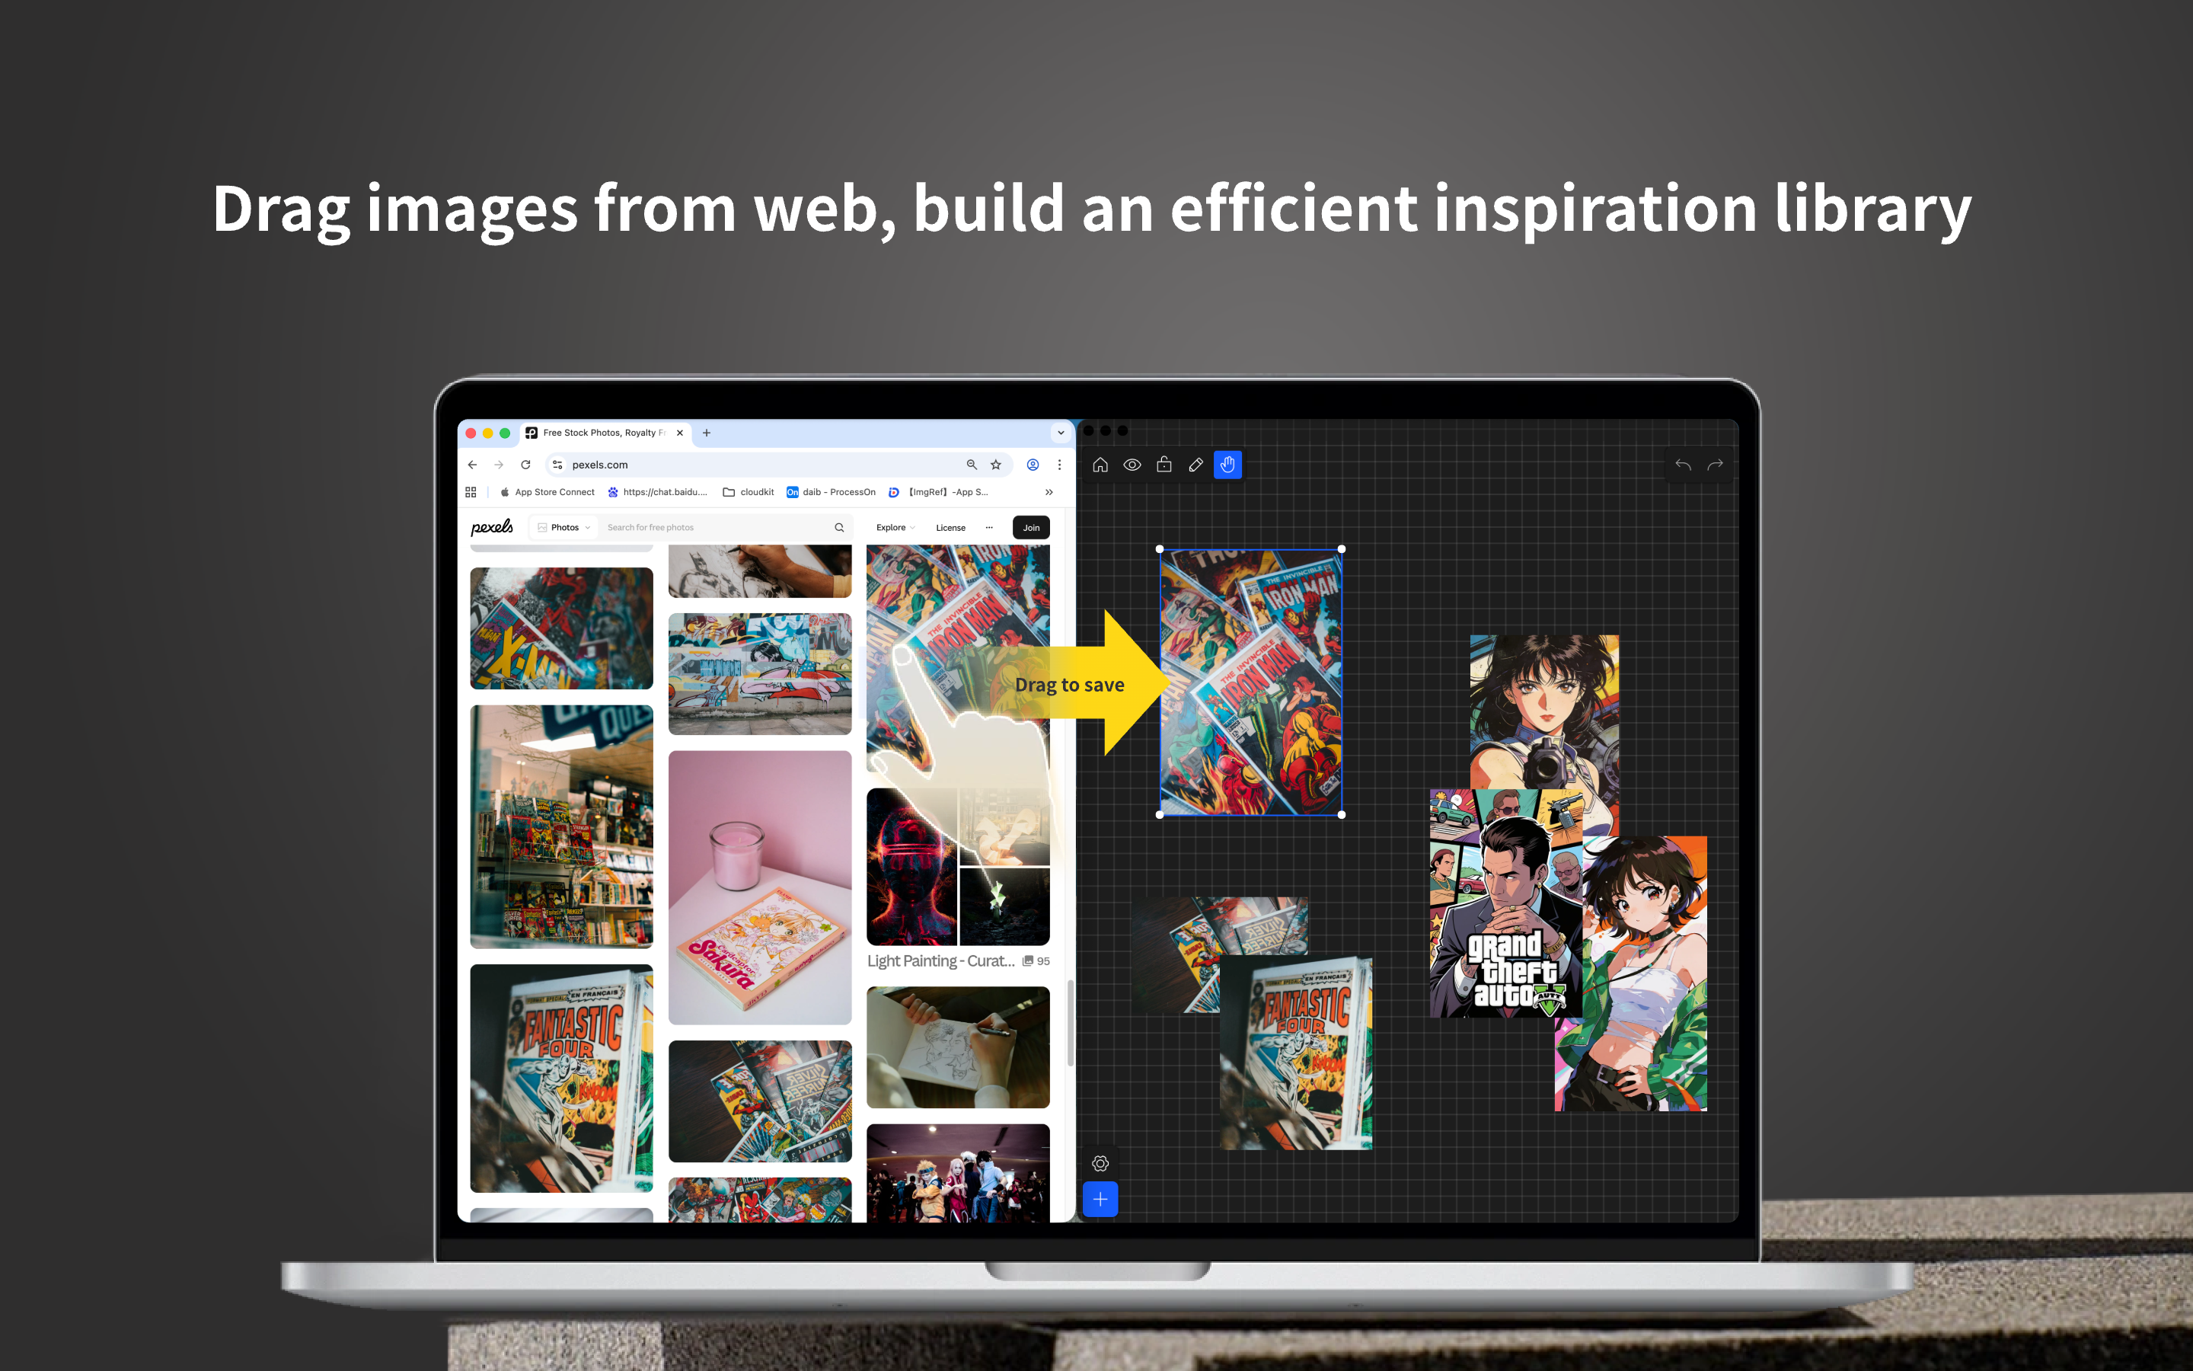Open the chat.baidu bookmark

click(x=657, y=492)
